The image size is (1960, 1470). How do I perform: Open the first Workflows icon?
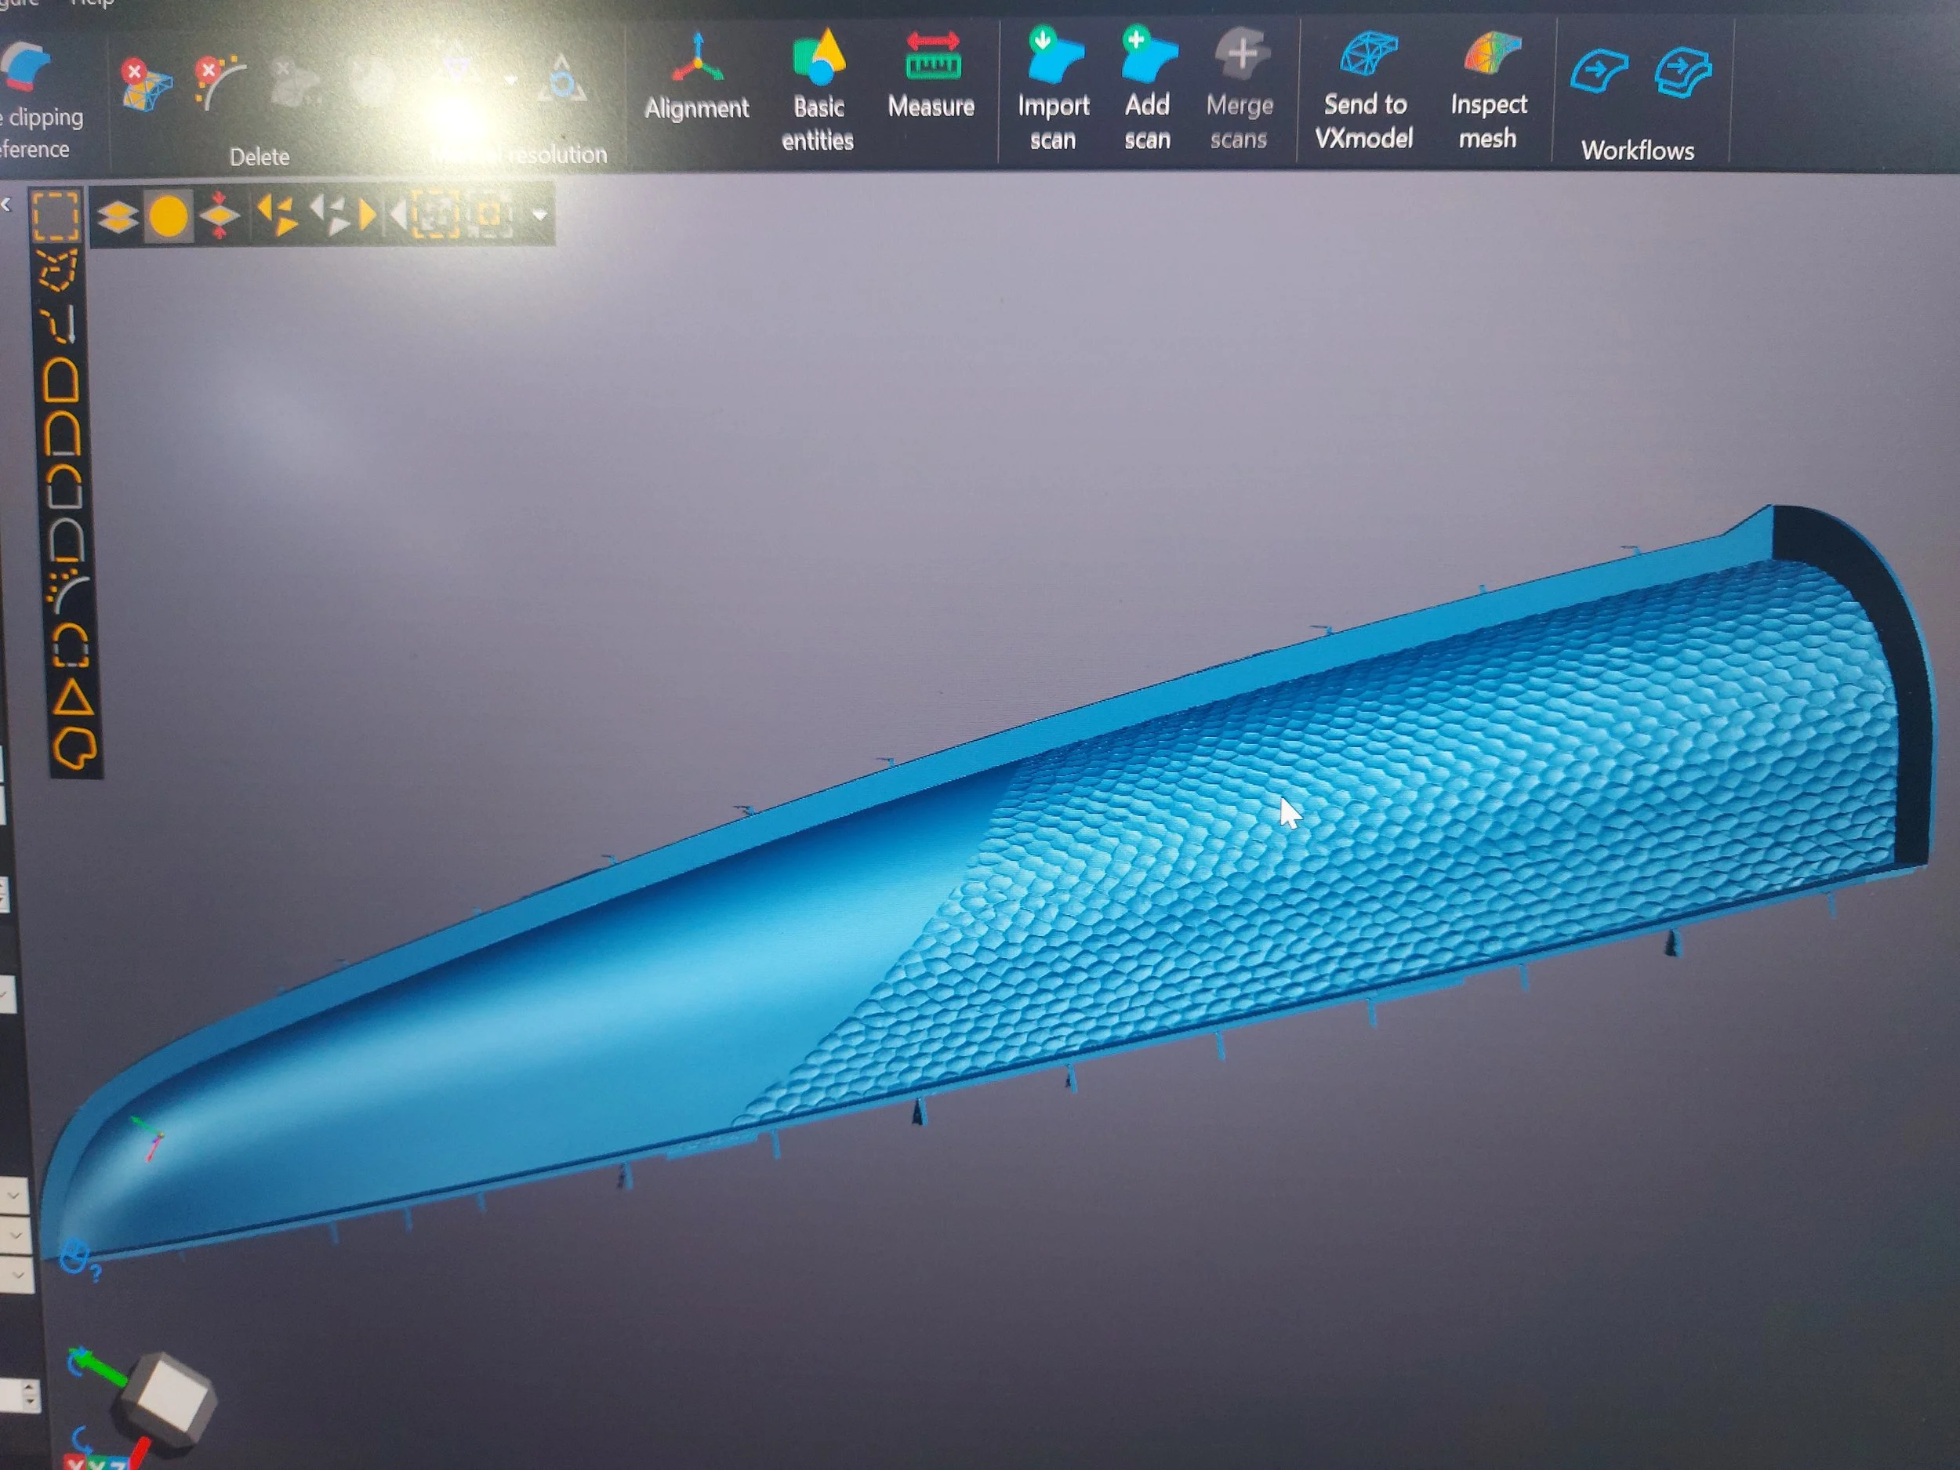coord(1599,72)
